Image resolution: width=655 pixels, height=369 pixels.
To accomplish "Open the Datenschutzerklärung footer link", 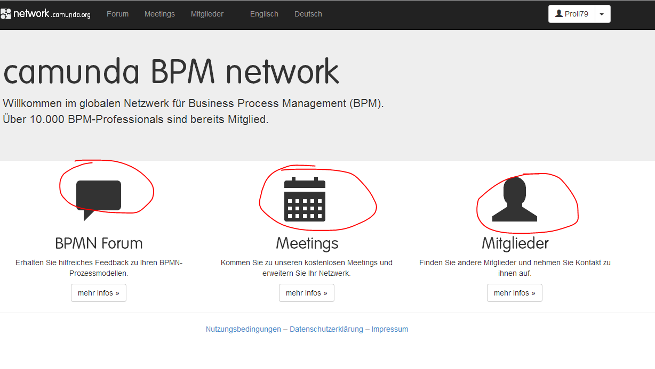I will tap(326, 330).
